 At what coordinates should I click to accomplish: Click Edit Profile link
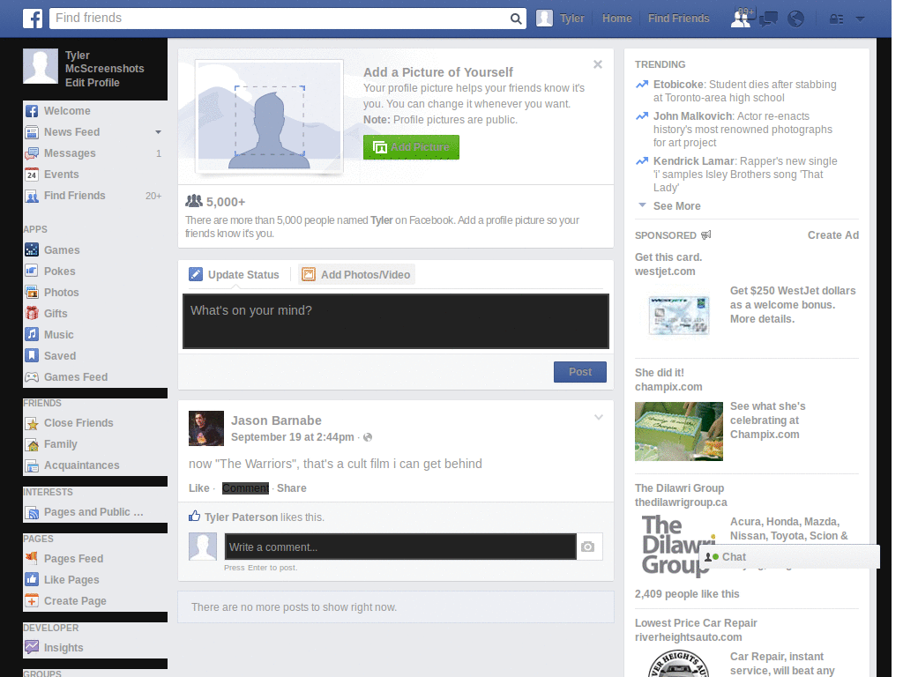92,83
